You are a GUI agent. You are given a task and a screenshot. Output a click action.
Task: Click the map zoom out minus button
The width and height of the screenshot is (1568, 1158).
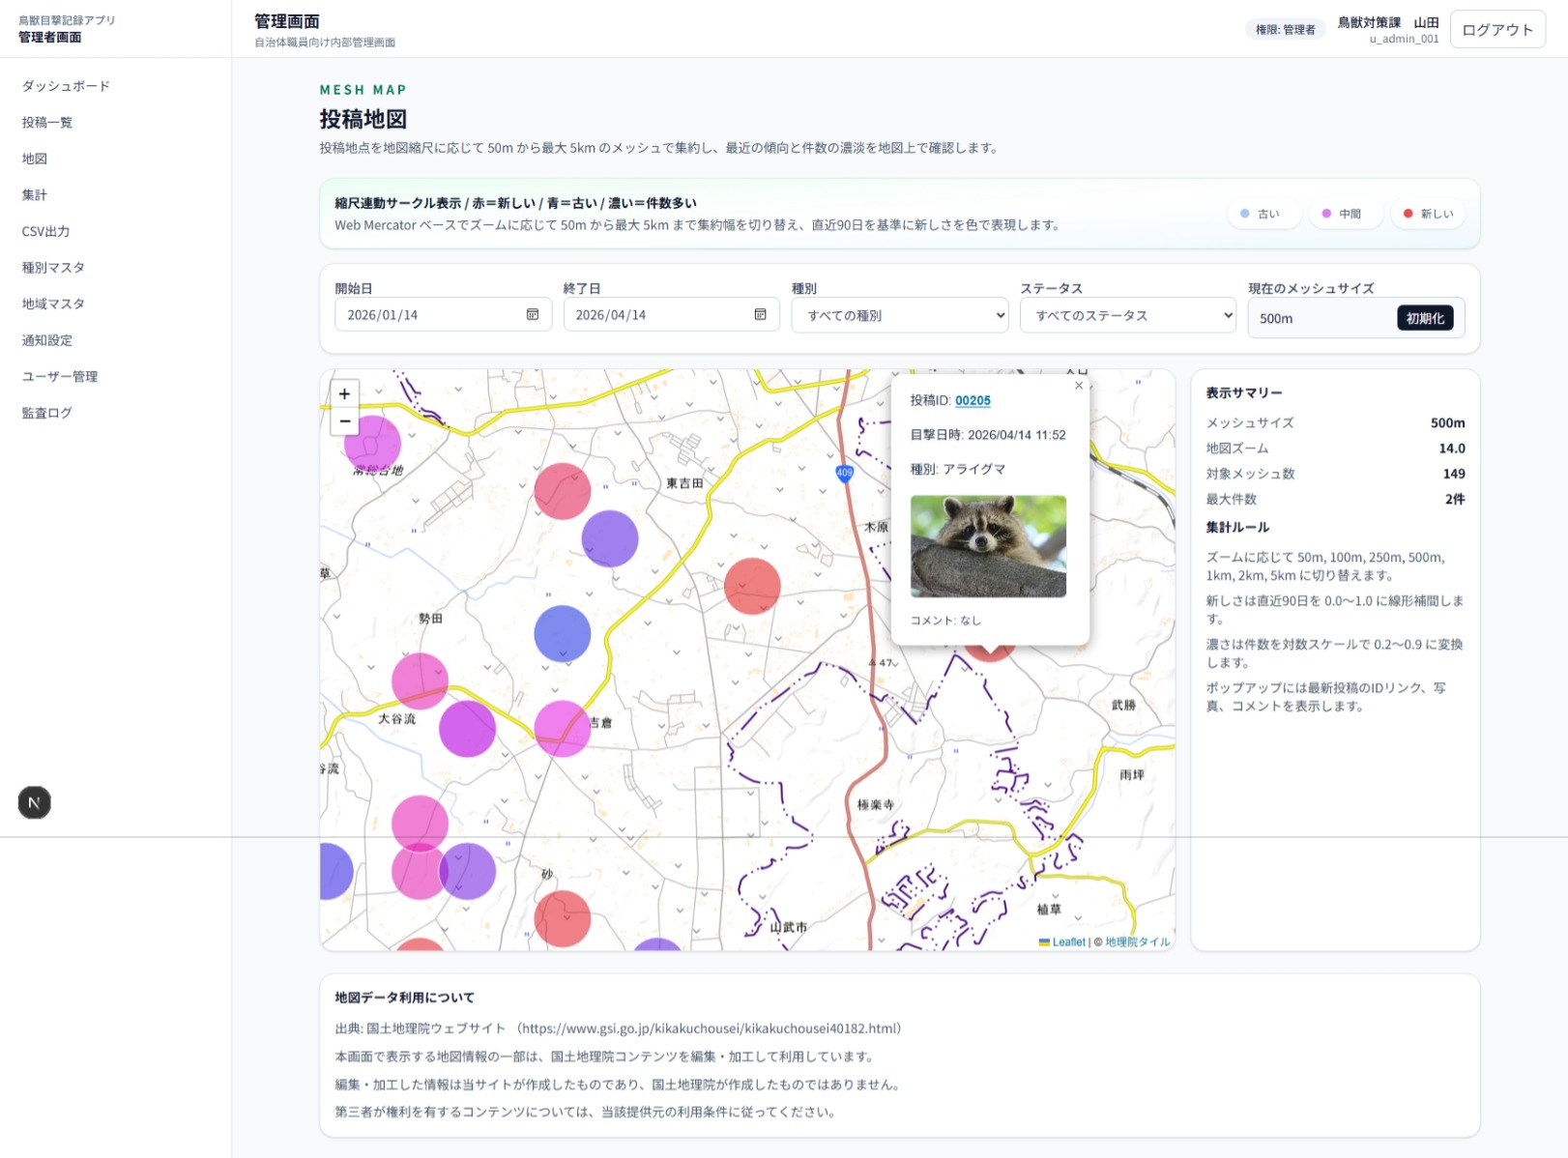345,421
